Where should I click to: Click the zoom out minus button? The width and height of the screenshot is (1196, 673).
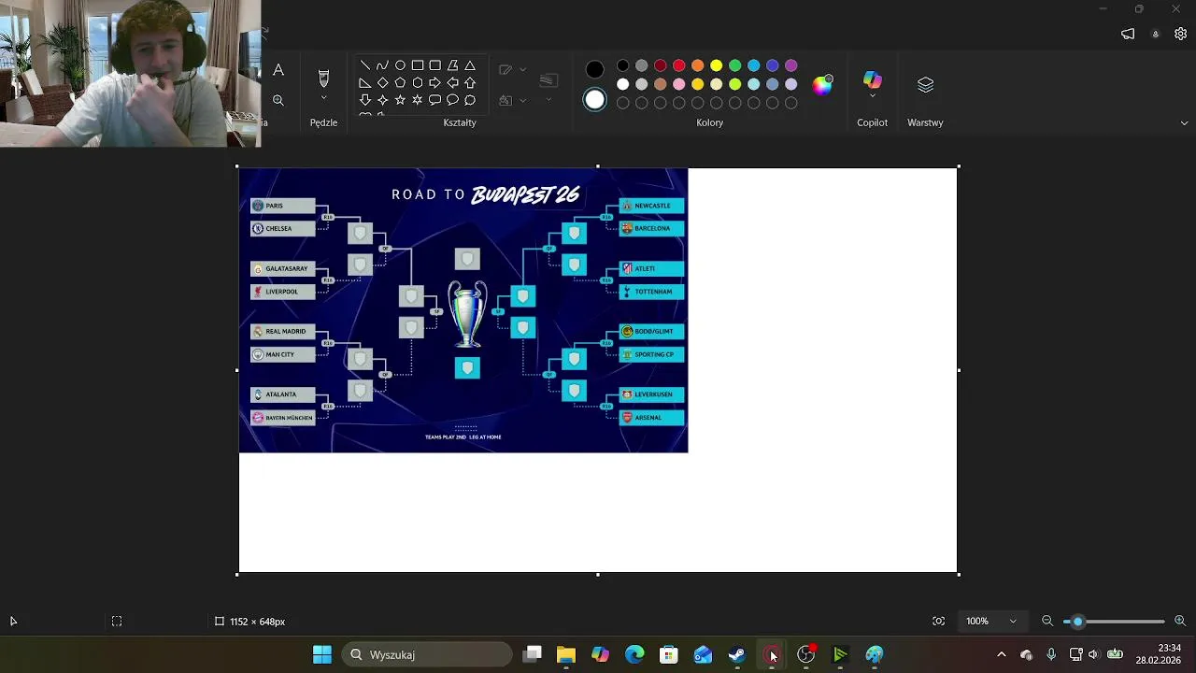[x=1047, y=621]
